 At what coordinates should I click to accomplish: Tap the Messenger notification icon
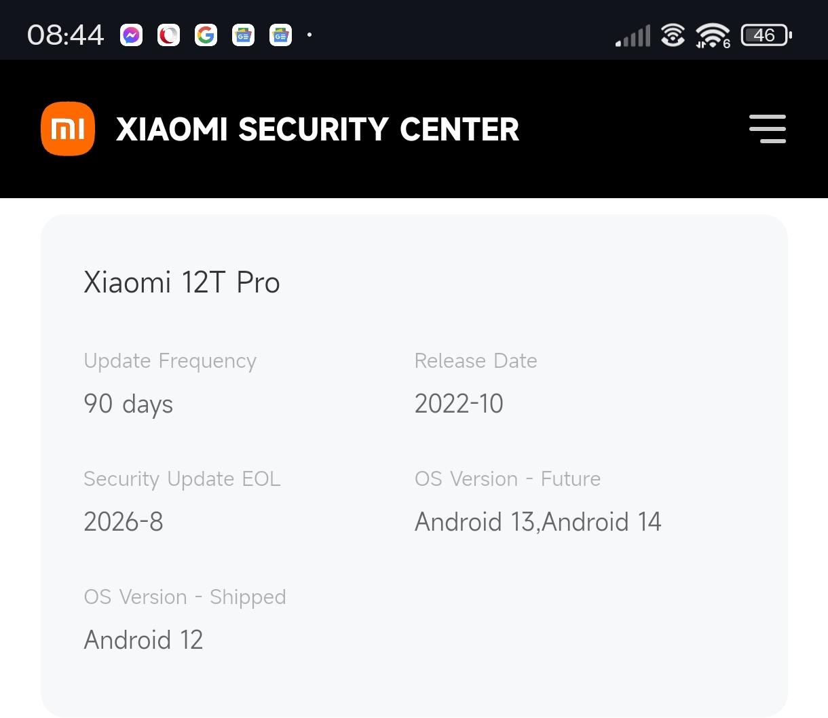coord(132,35)
